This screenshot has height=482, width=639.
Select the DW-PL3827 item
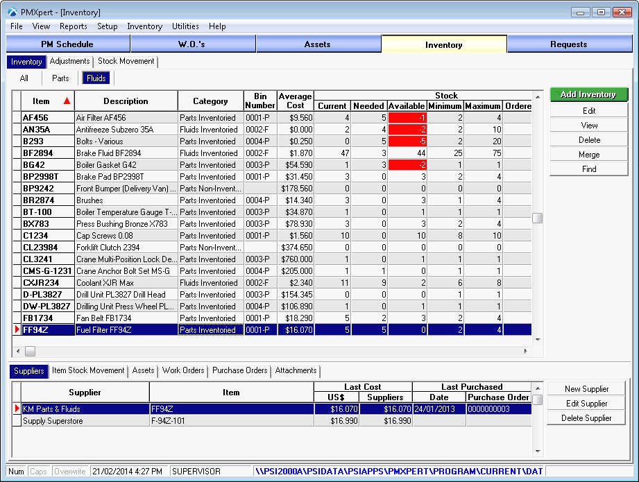(x=48, y=307)
